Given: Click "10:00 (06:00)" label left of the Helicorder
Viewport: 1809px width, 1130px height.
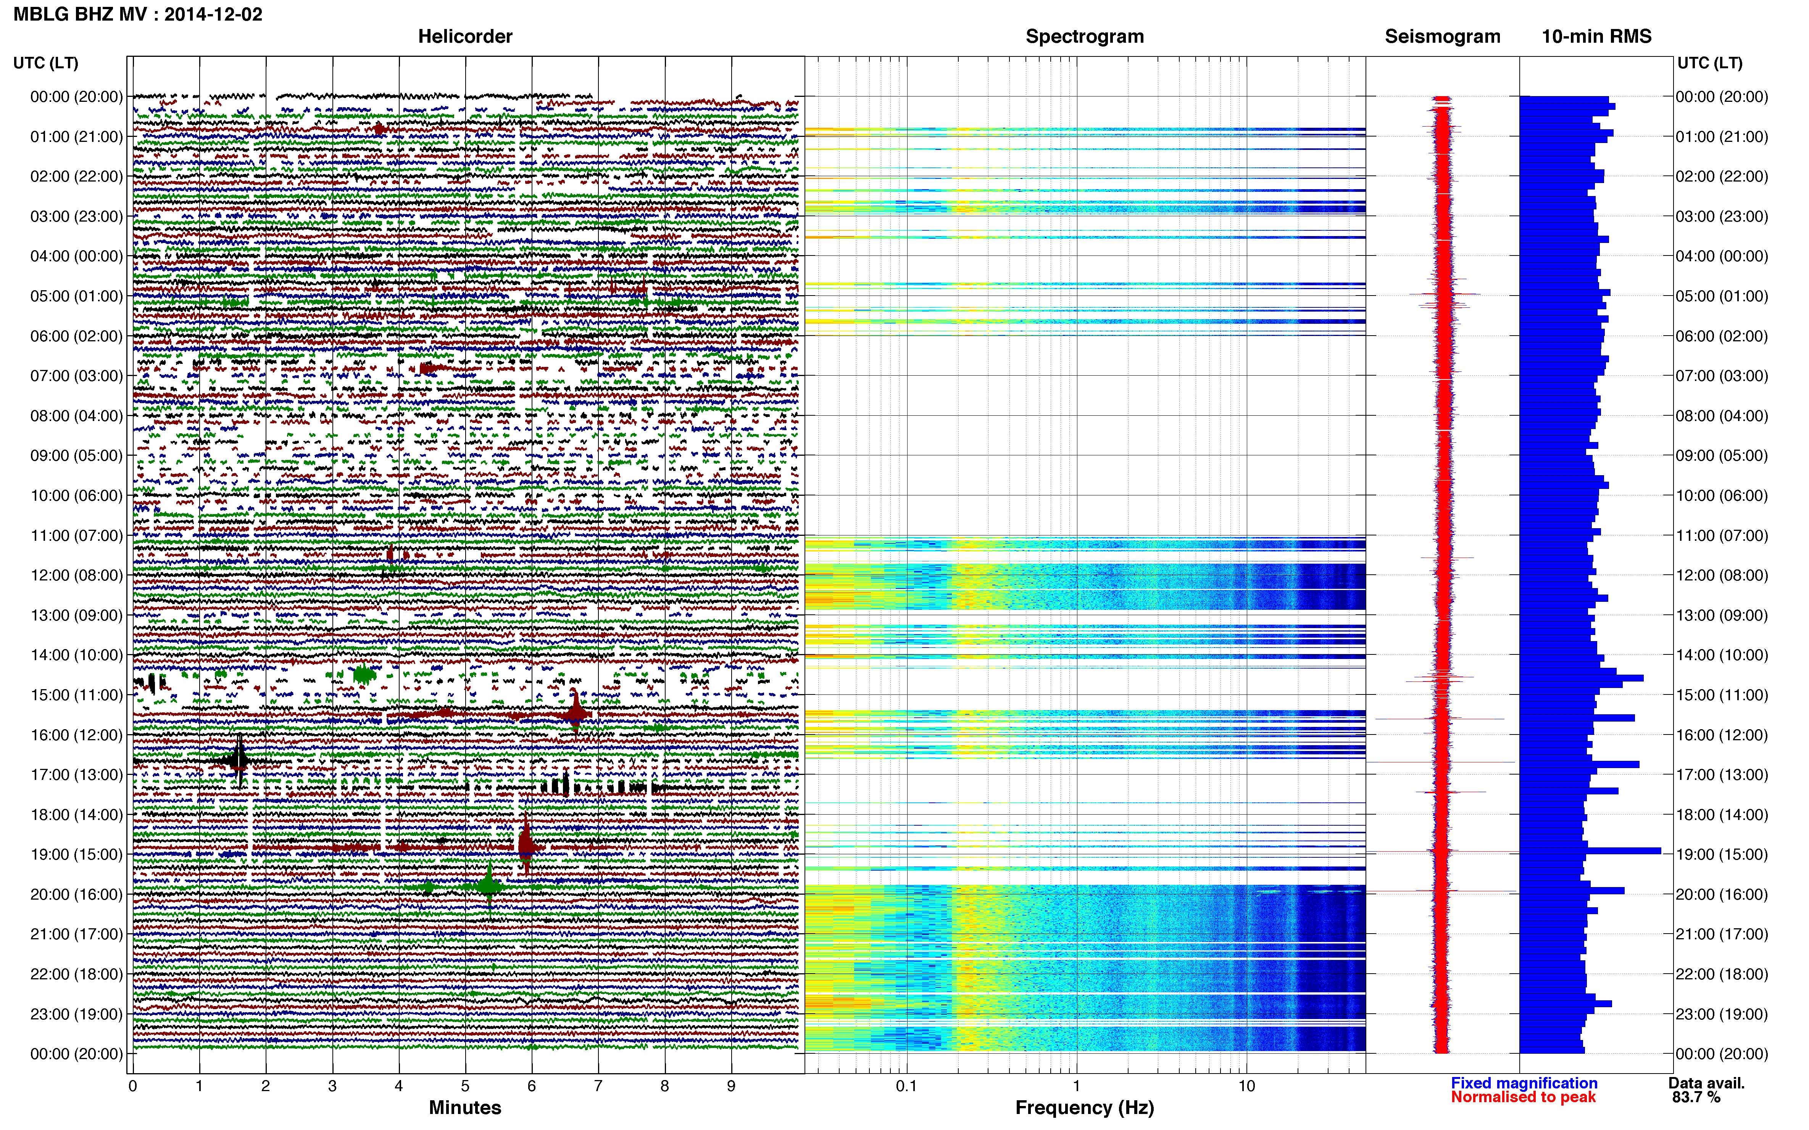Looking at the screenshot, I should tap(76, 495).
